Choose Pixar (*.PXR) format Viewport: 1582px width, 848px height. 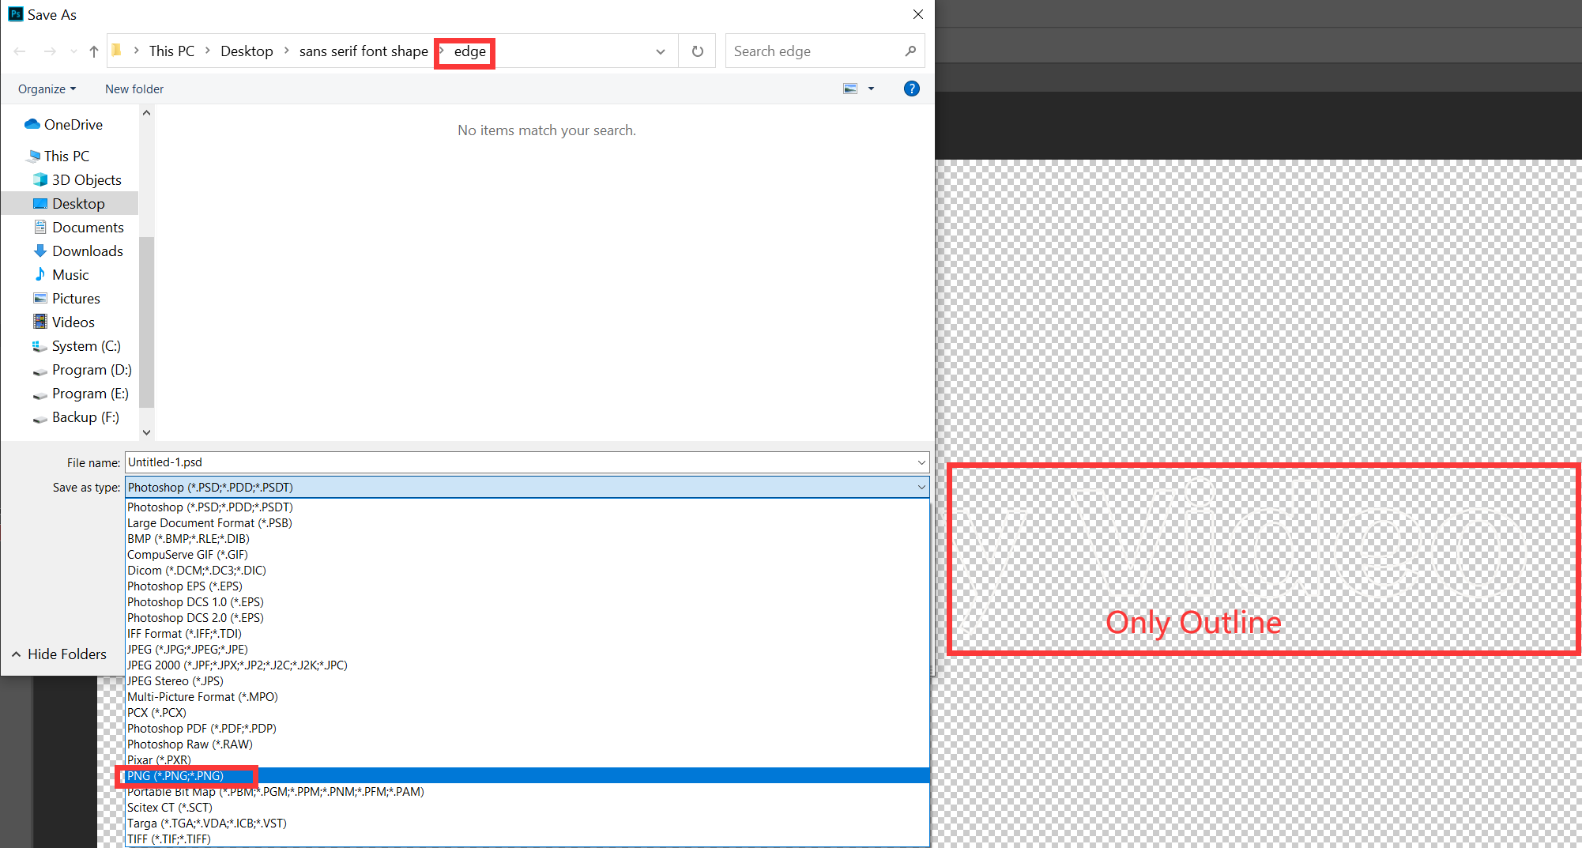click(527, 760)
